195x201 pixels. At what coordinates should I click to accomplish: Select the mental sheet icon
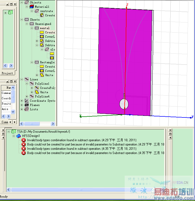coord(37,28)
